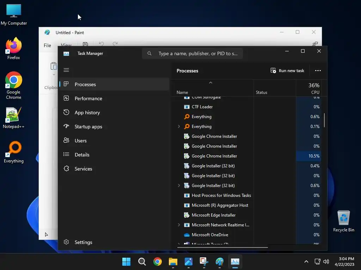This screenshot has width=361, height=270.
Task: Click the Paste clipboard icon in Paint
Action: tap(54, 66)
